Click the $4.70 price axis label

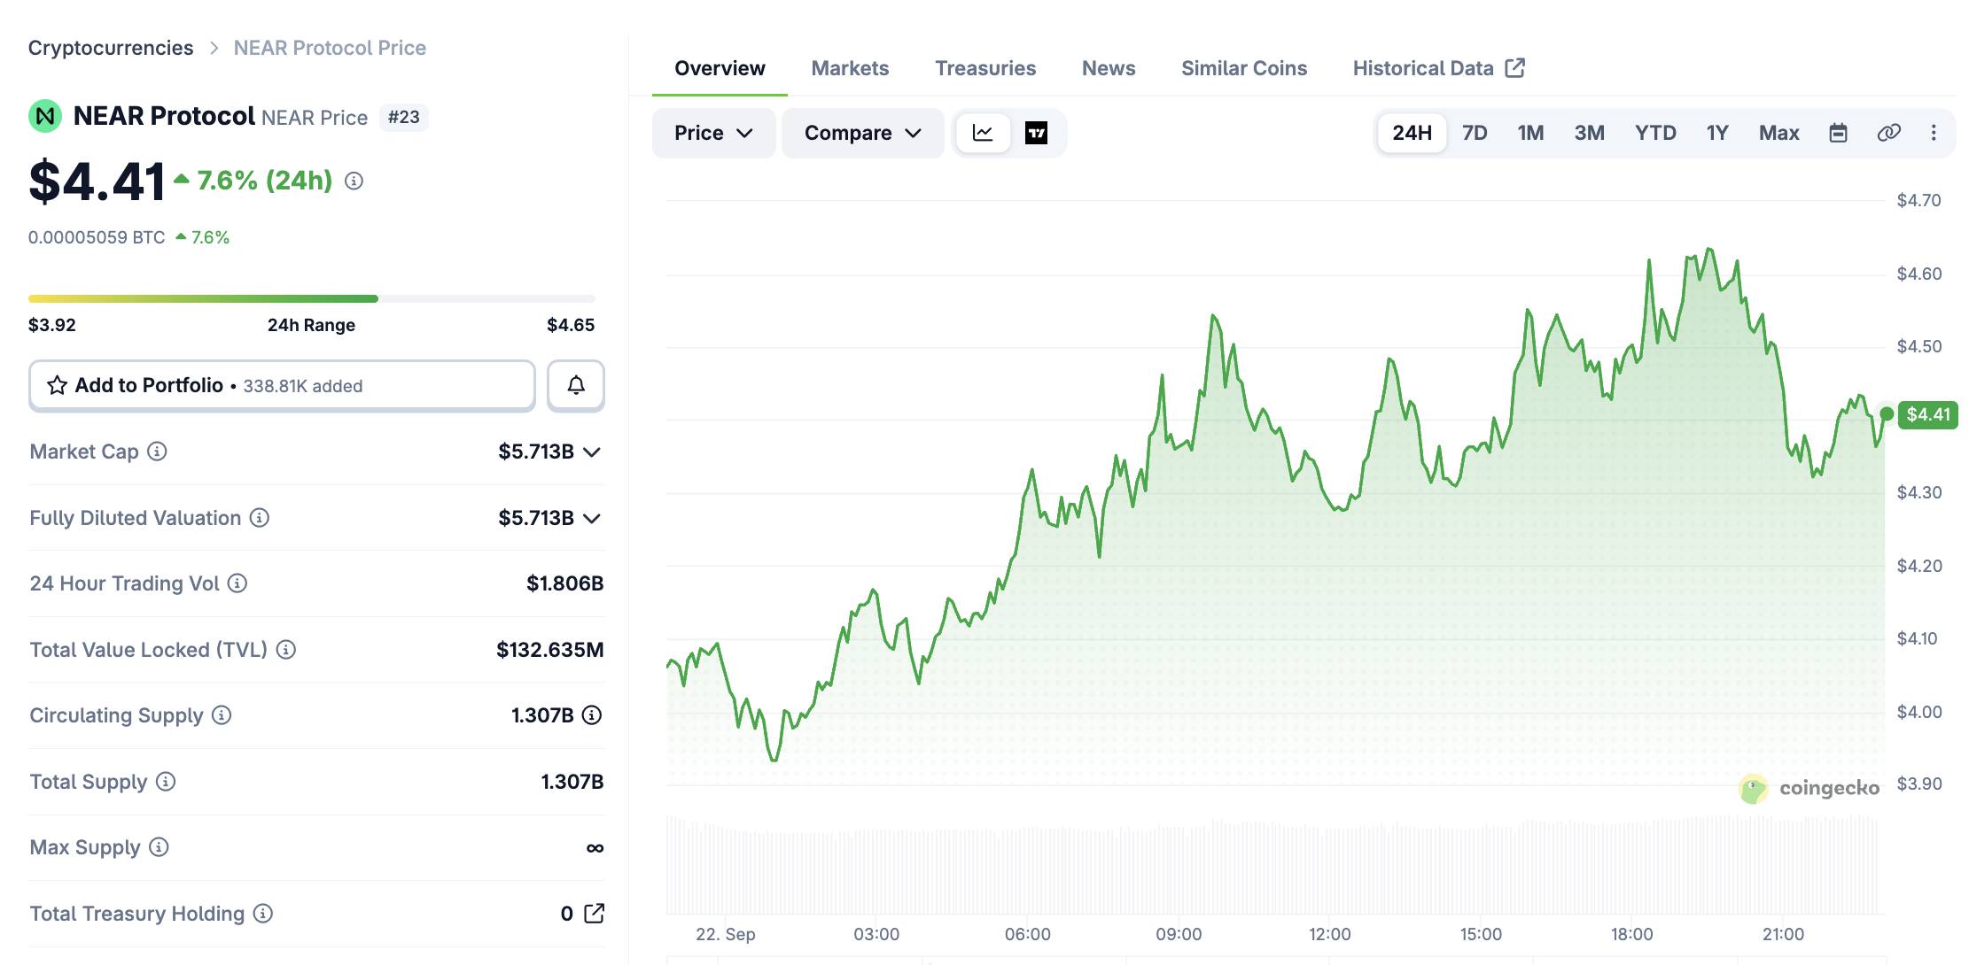(x=1918, y=200)
